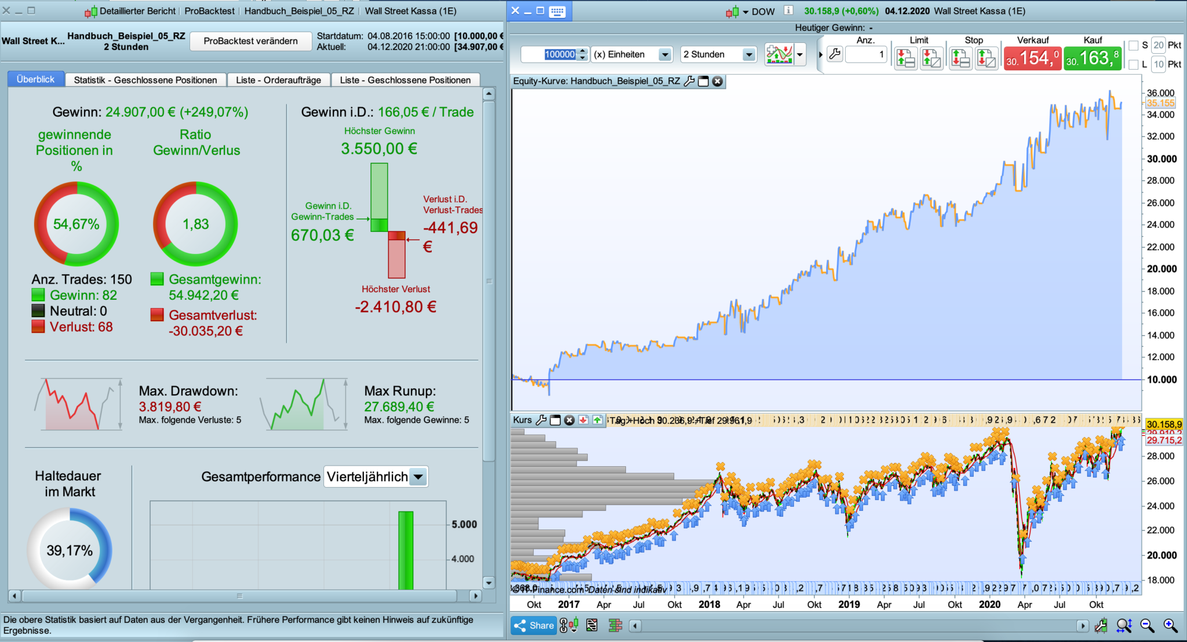This screenshot has height=642, width=1187.
Task: Close the Kurs price panel
Action: tap(569, 420)
